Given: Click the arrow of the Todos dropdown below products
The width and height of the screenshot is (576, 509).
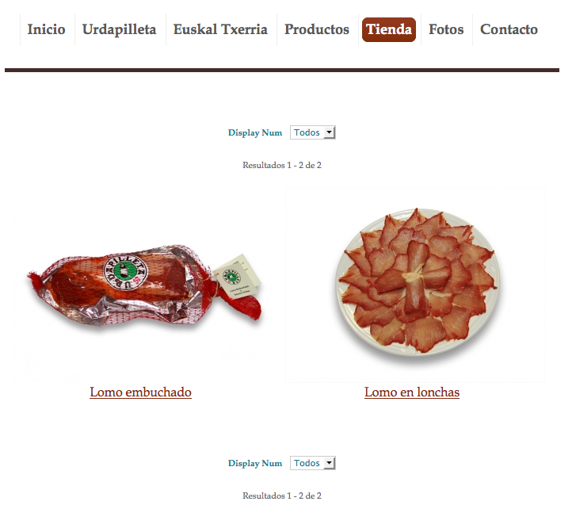Looking at the screenshot, I should click(x=330, y=463).
